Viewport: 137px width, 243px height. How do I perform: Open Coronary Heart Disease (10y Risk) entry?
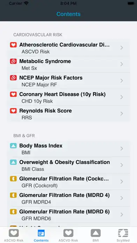[x=68, y=97]
